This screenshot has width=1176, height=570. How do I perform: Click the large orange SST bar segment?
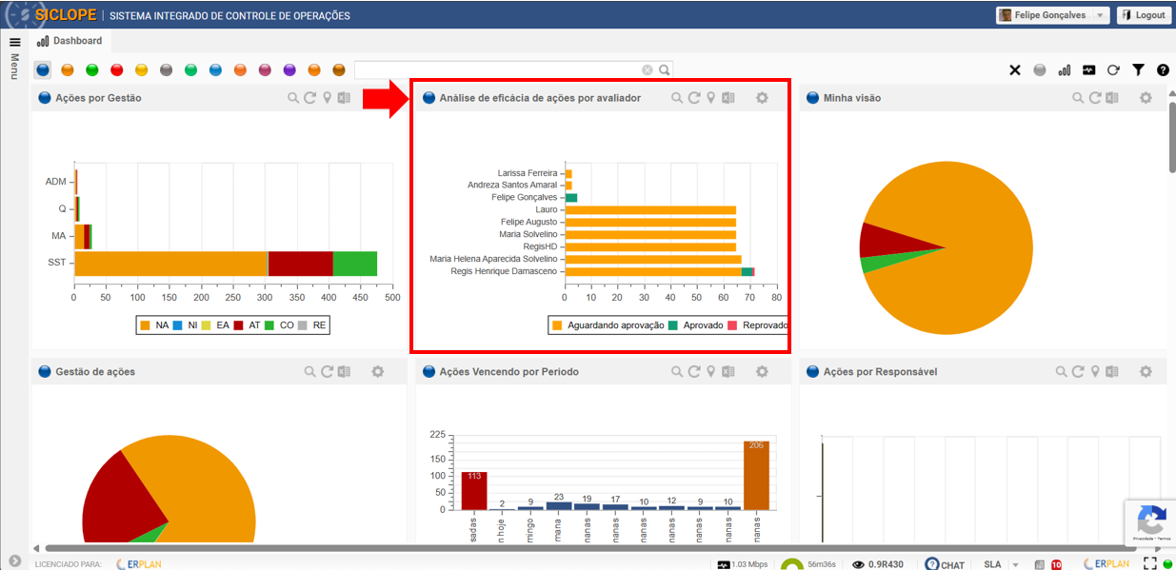[171, 264]
